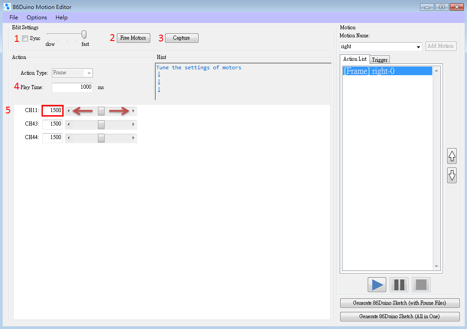The height and width of the screenshot is (329, 467).
Task: Click the Capture button
Action: [x=181, y=38]
